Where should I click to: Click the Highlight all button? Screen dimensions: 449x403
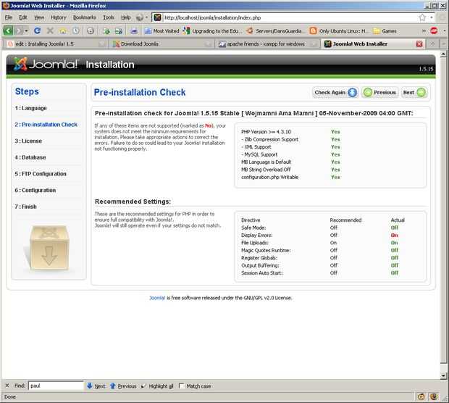[x=157, y=386]
